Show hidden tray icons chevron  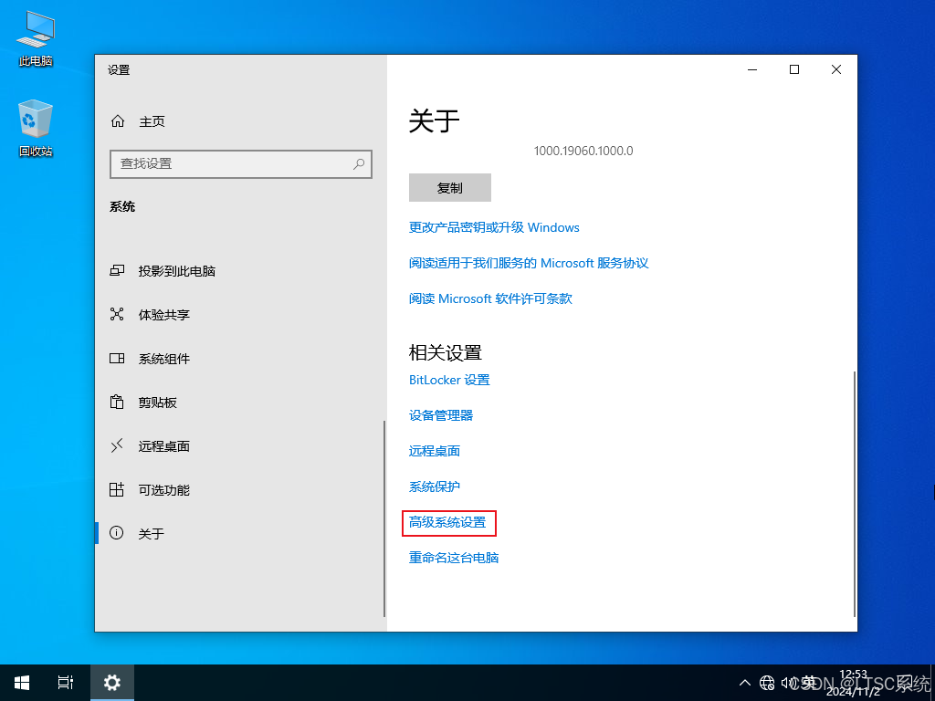pyautogui.click(x=745, y=683)
